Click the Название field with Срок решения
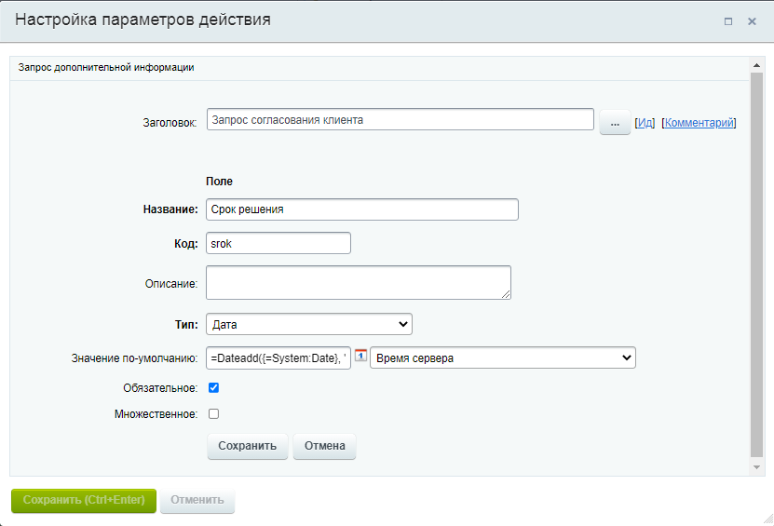 pos(361,209)
